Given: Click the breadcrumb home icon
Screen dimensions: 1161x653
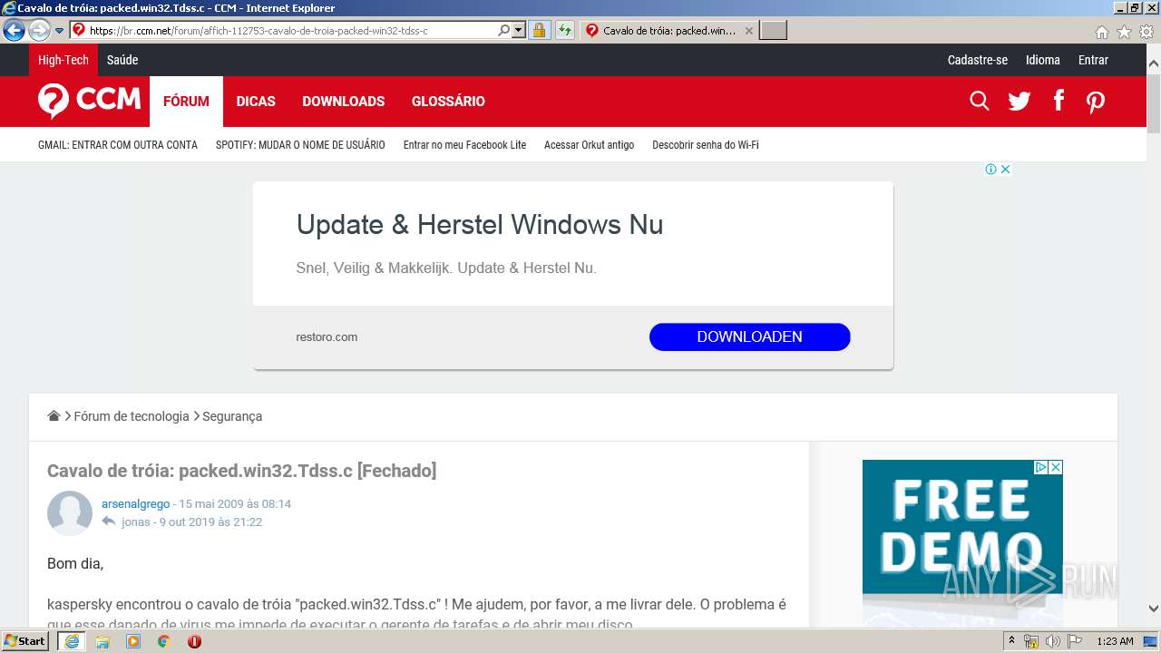Looking at the screenshot, I should click(54, 415).
